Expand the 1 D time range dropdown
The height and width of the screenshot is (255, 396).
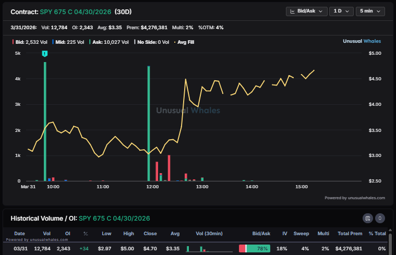341,11
